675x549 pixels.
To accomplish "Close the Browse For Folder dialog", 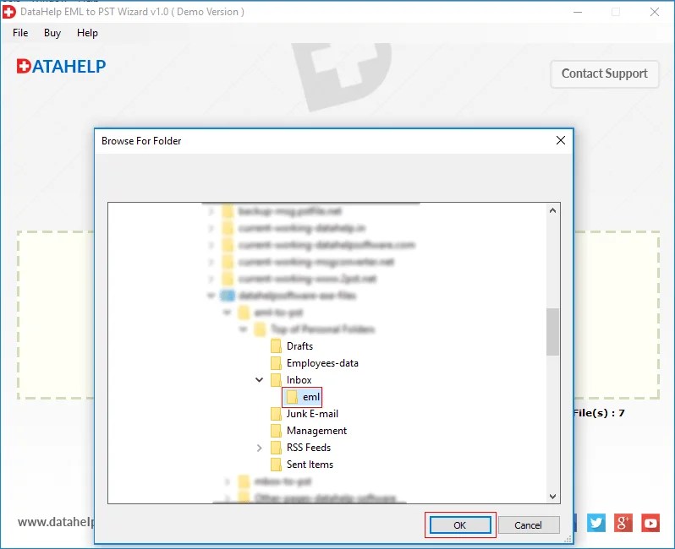I will (561, 140).
